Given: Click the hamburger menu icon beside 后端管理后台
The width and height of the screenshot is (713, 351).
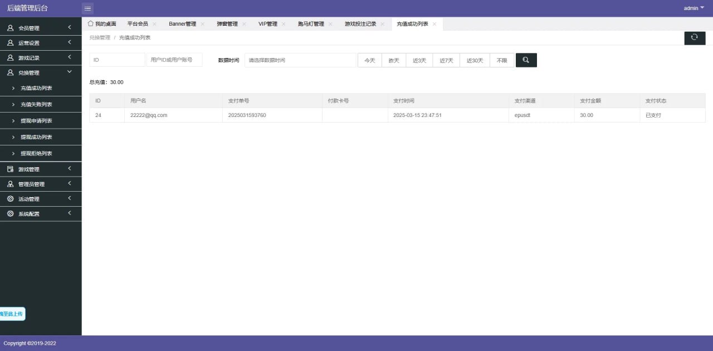Looking at the screenshot, I should pyautogui.click(x=87, y=8).
